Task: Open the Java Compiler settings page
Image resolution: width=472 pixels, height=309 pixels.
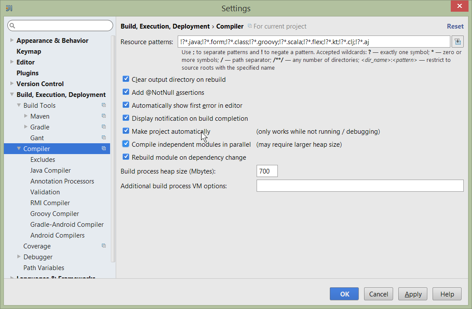Action: click(x=50, y=171)
